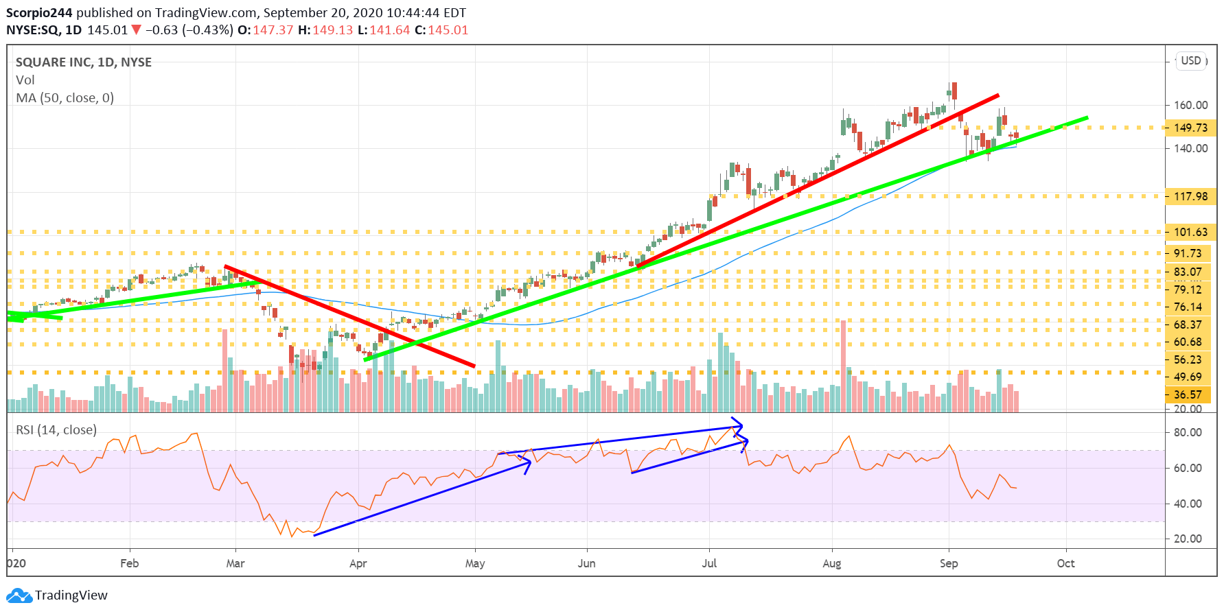This screenshot has height=614, width=1224.
Task: Click the SQUARE INC, 1D, NYSE chart title
Action: pos(84,62)
